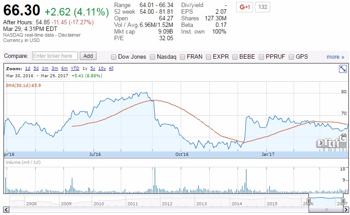This screenshot has height=215, width=350.
Task: Click the Open value 64.27
Action: [x=166, y=19]
